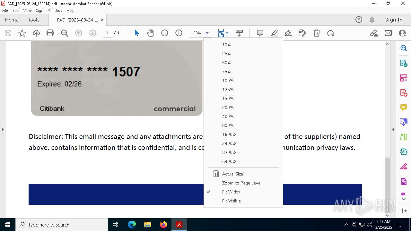Open the Help question mark icon
Viewport: 411px width, 231px height.
[x=359, y=20]
